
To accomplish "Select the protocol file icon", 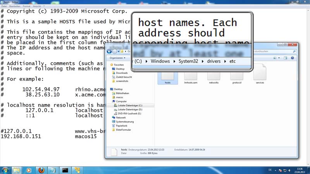I will pos(237,78).
